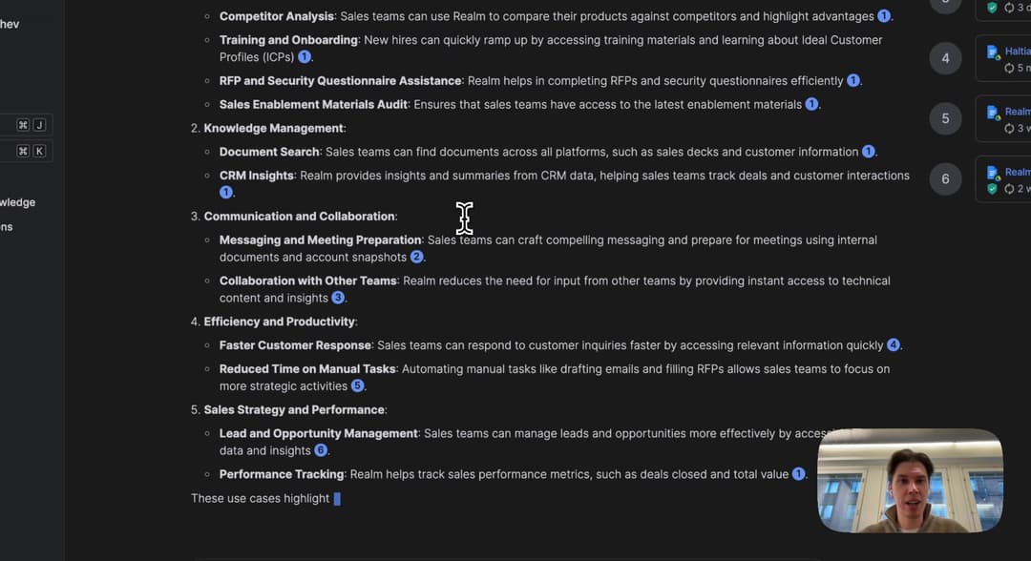This screenshot has width=1031, height=561.
Task: Select source number 4 circle
Action: [x=945, y=58]
